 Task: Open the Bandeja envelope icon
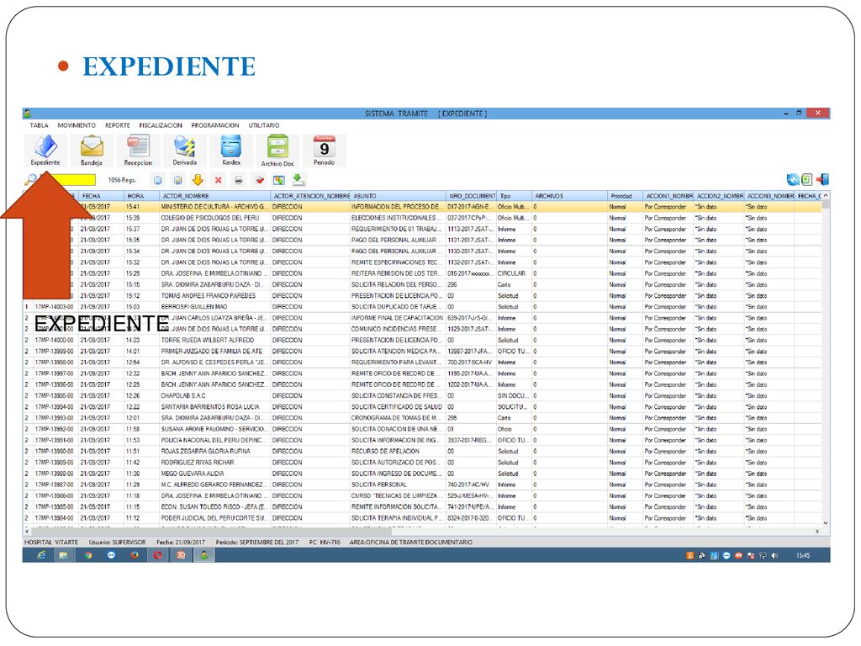(x=91, y=151)
